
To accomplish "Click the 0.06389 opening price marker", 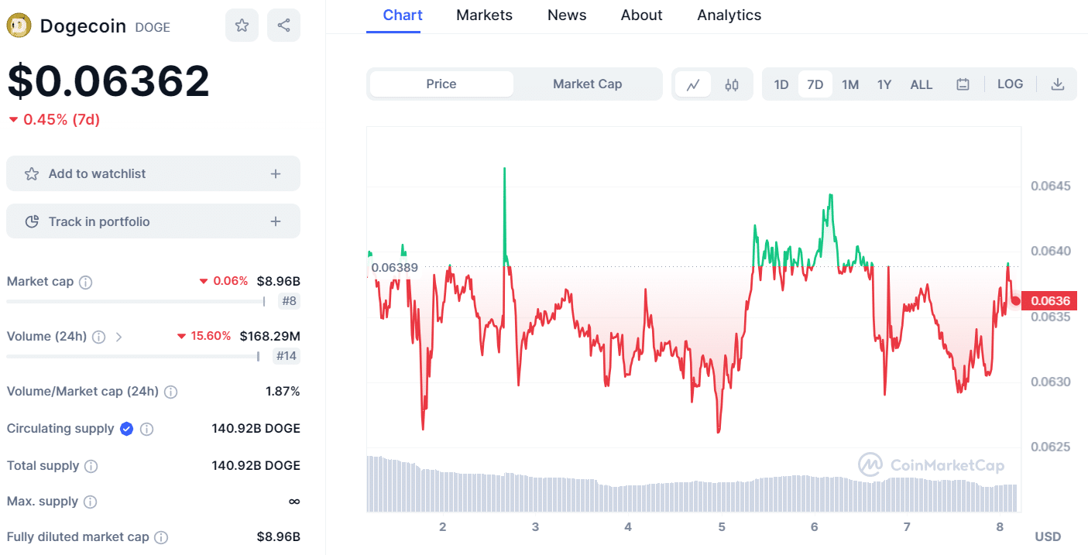I will click(x=394, y=268).
